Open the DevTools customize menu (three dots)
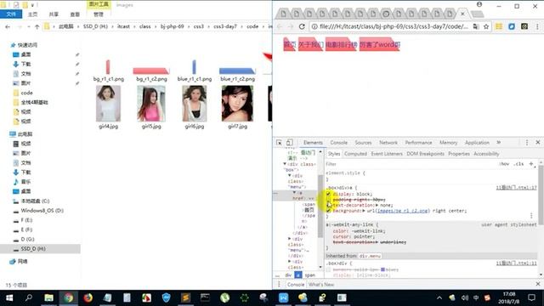This screenshot has width=544, height=306. [527, 143]
